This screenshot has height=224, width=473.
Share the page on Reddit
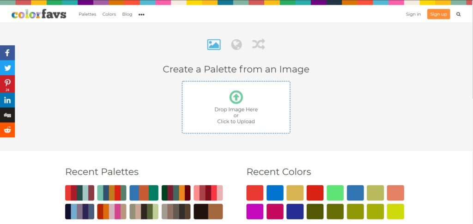[7, 130]
